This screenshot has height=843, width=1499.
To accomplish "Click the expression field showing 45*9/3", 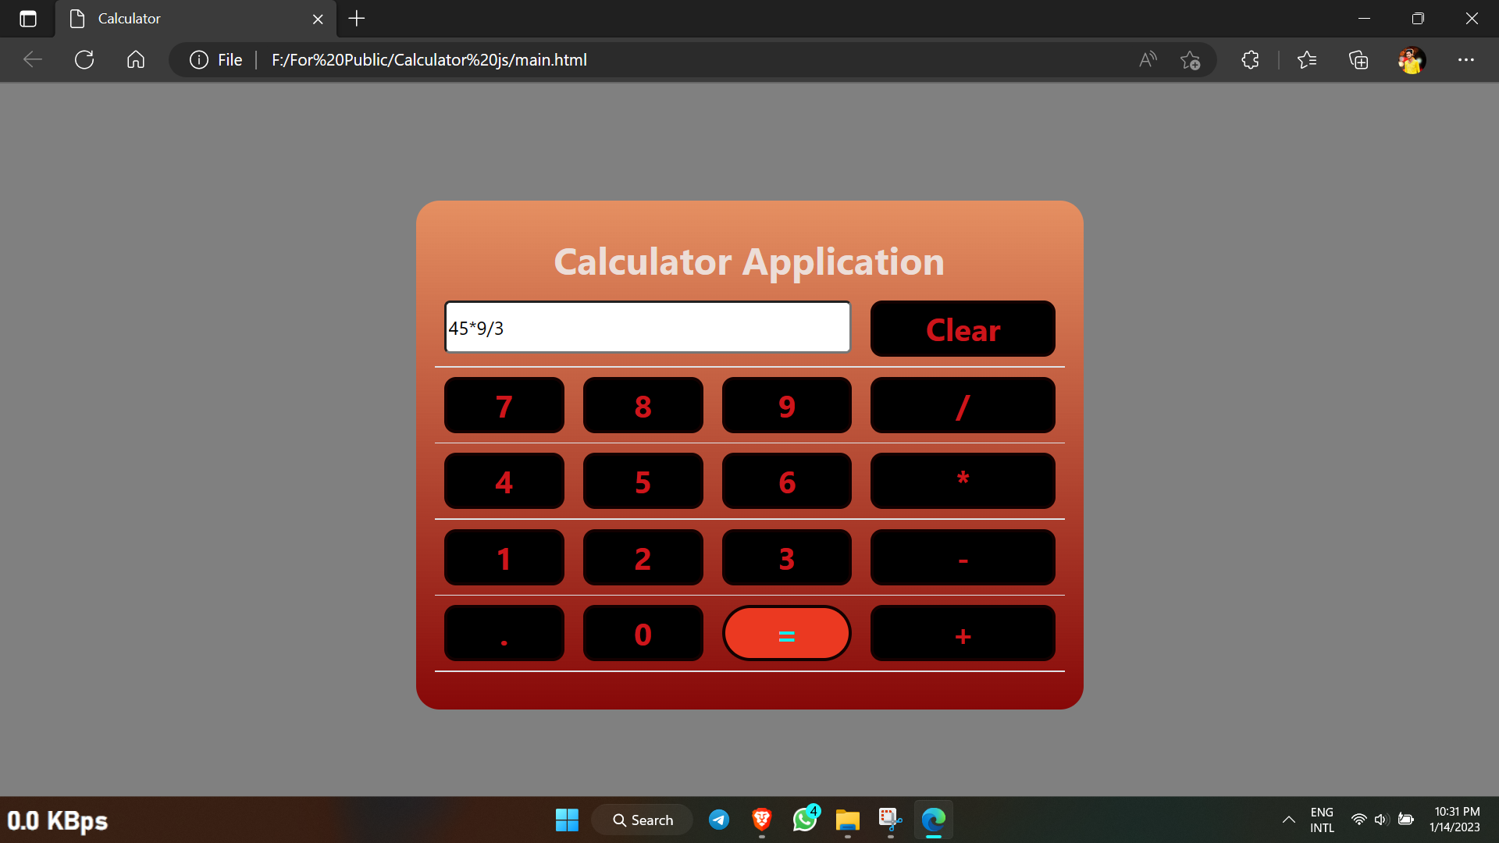I will coord(646,327).
